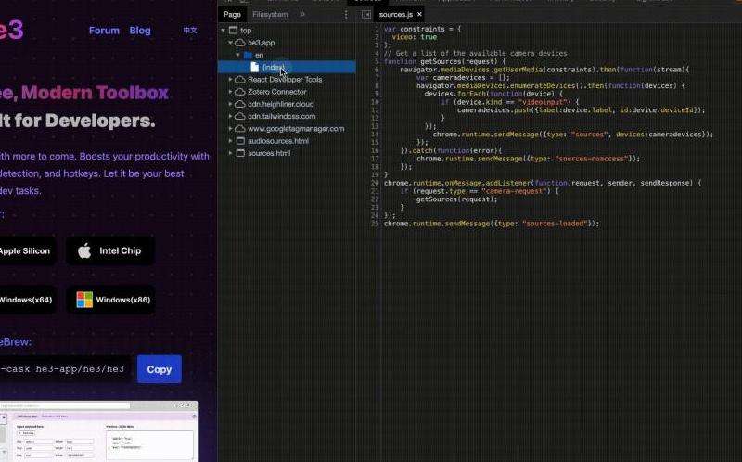Screen dimensions: 742x462
Task: Collapse the top frame tree node
Action: tap(224, 31)
